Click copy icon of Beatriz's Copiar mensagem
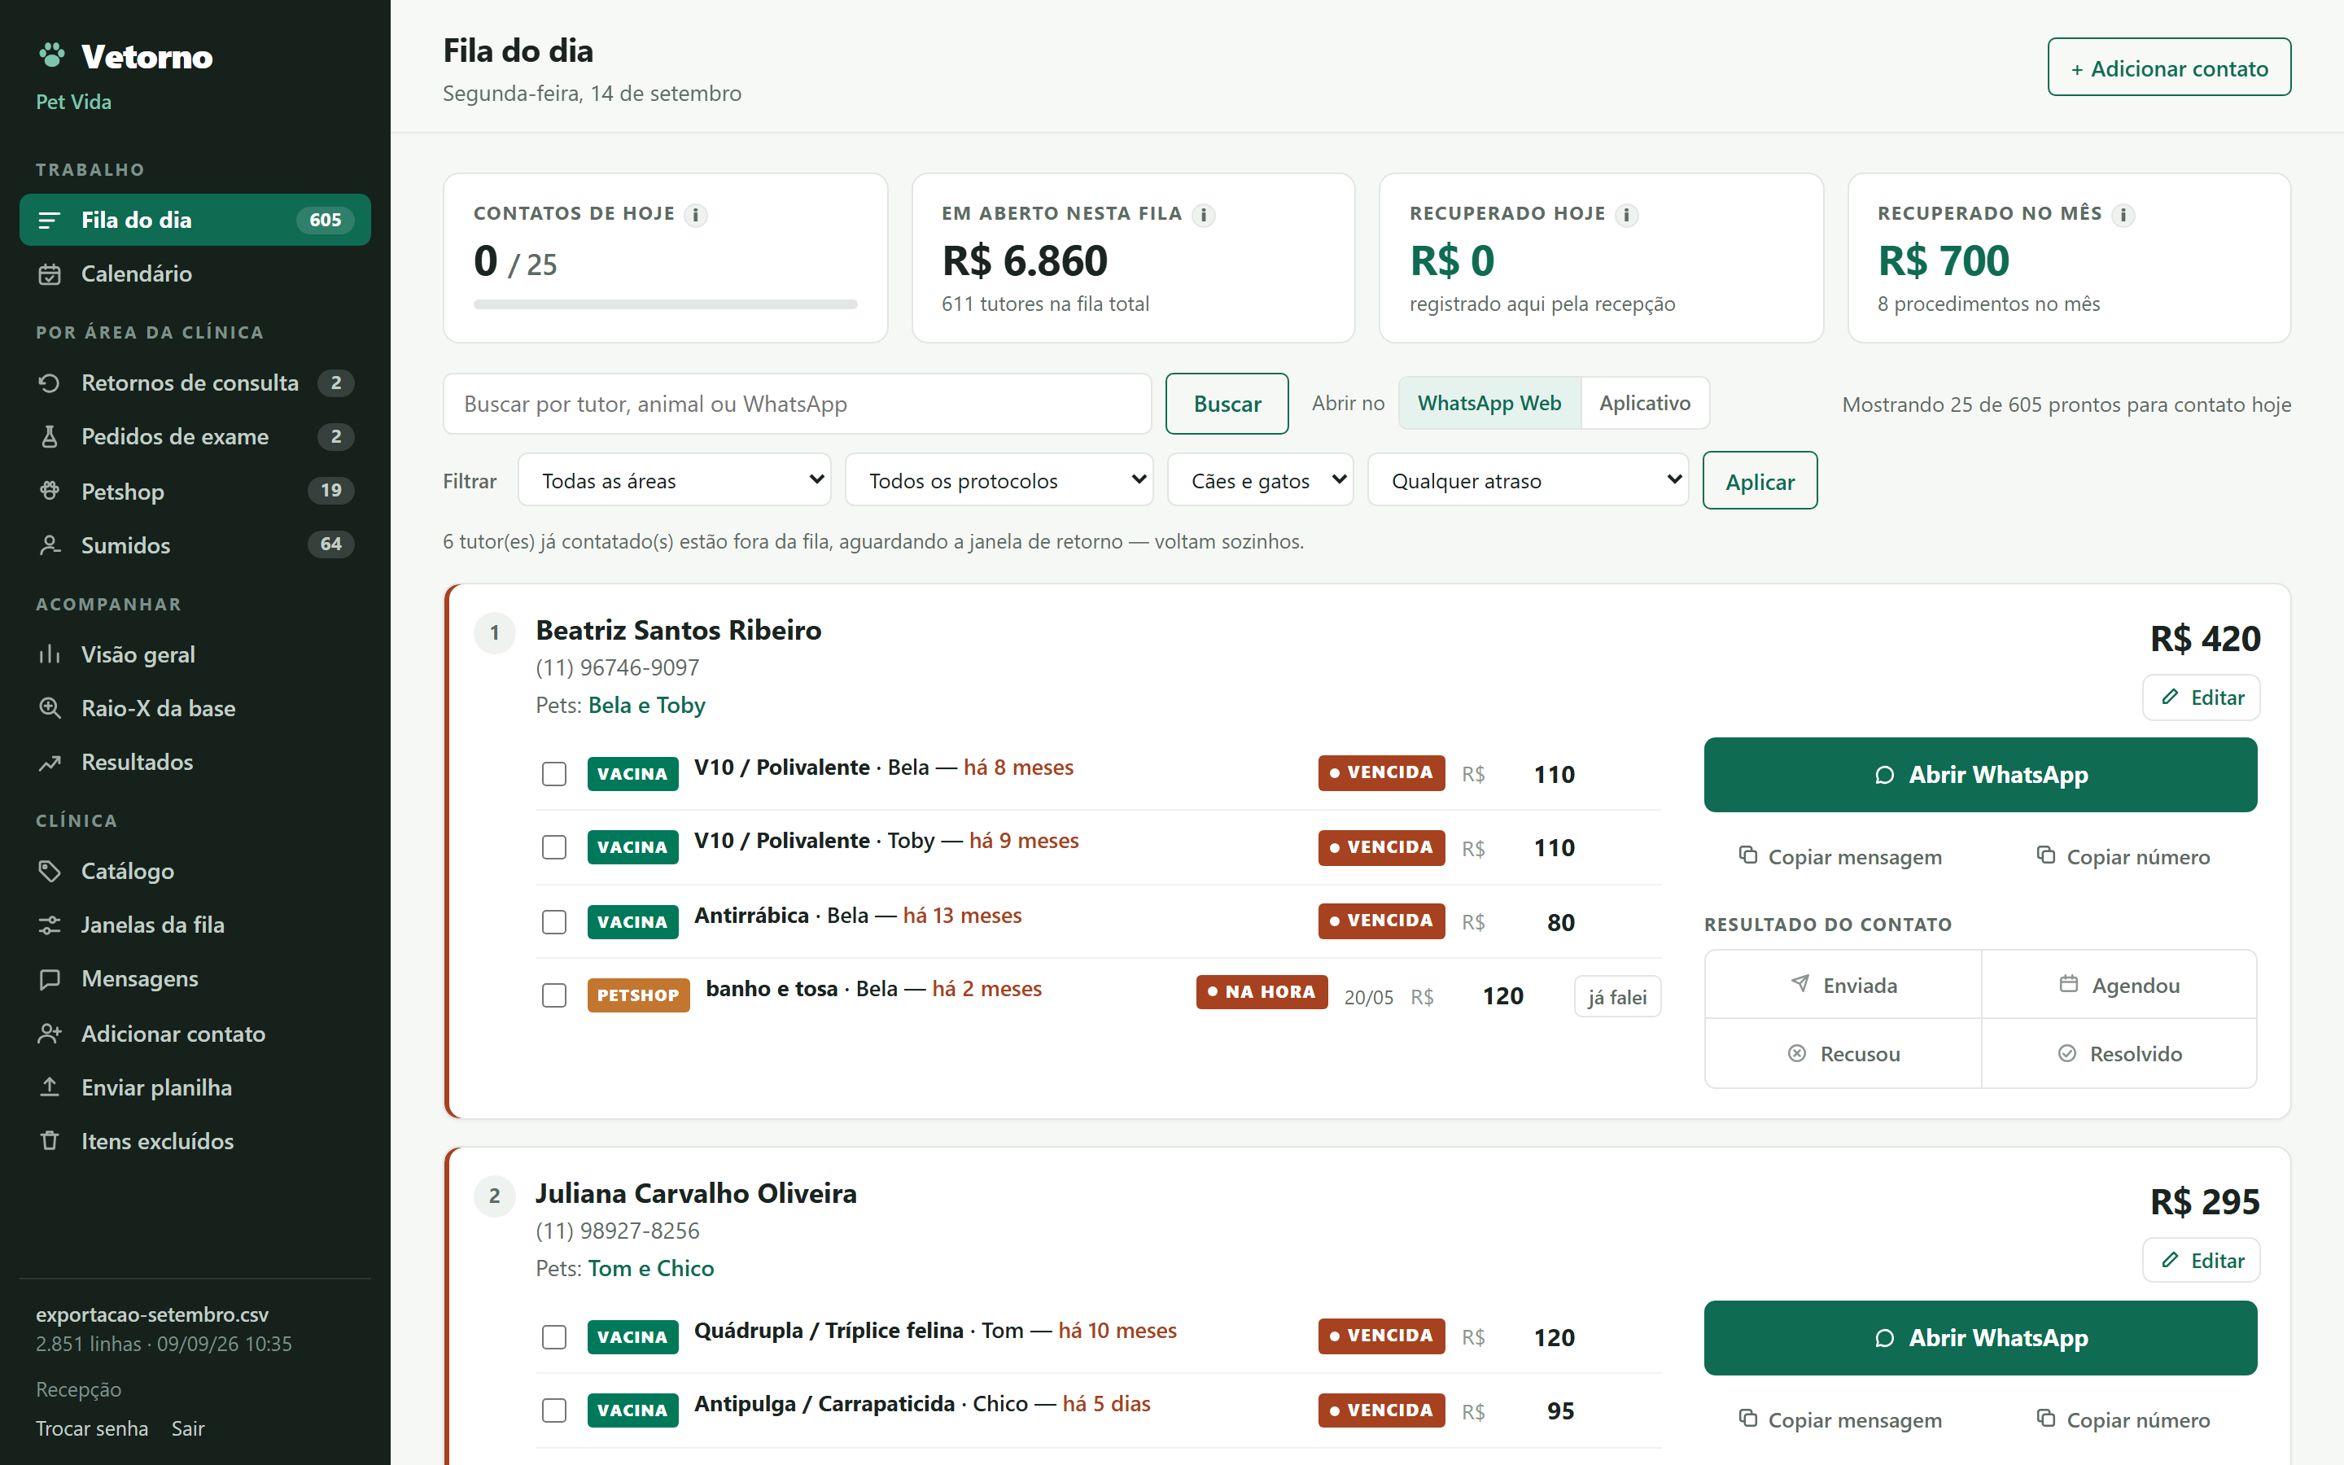Viewport: 2344px width, 1465px height. [x=1747, y=855]
